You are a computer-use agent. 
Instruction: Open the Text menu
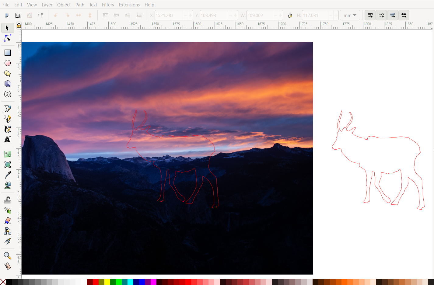tap(93, 5)
